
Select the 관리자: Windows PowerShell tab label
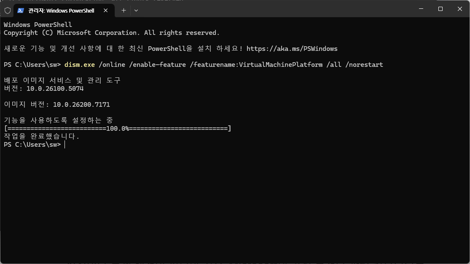(x=61, y=11)
